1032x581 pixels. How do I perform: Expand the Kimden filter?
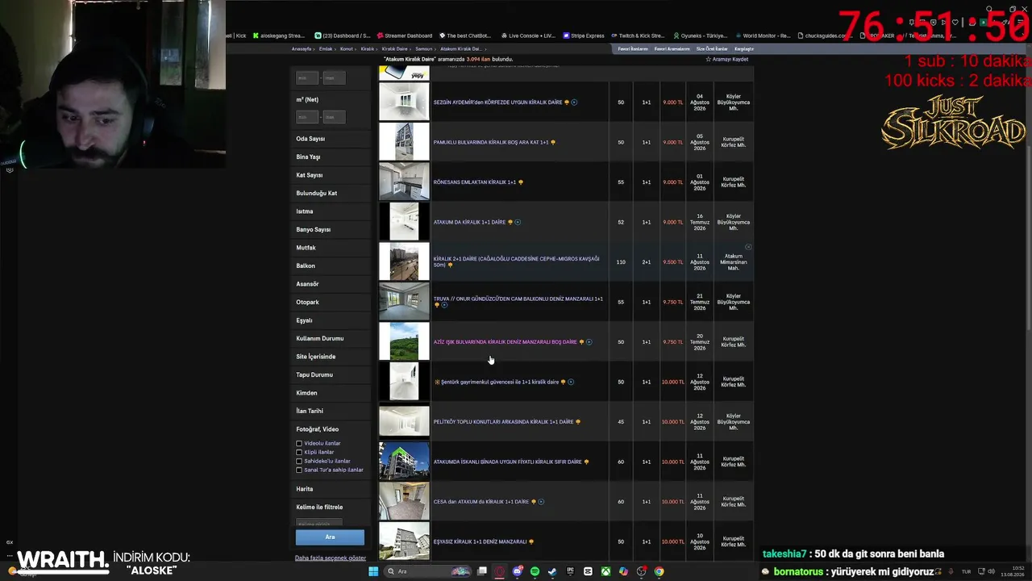point(331,393)
